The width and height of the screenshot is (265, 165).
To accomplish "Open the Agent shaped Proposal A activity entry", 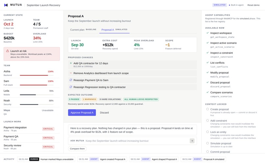I will pyautogui.click(x=154, y=159).
